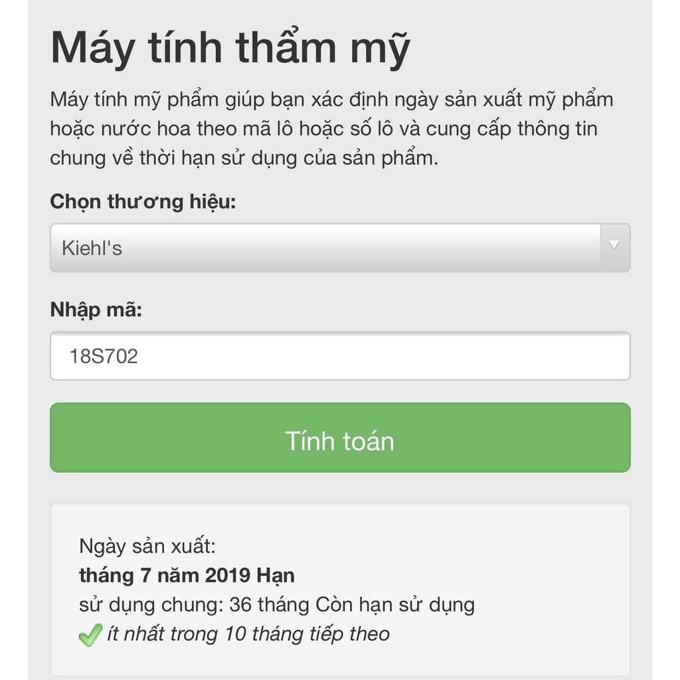The height and width of the screenshot is (680, 680).
Task: Expand the Kiehl's brand selector
Action: coord(340,248)
